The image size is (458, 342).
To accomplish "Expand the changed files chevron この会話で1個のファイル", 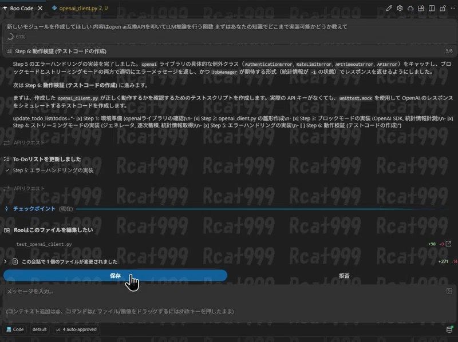I will (5, 261).
